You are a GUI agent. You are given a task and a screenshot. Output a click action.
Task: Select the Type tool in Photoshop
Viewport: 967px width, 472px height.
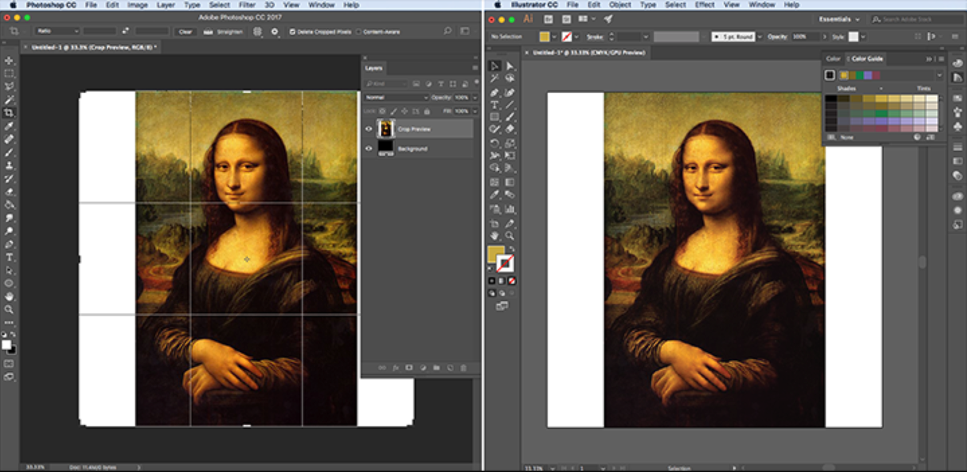tap(9, 257)
